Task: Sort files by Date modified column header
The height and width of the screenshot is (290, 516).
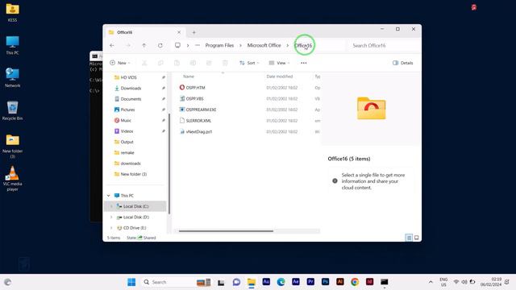Action: pyautogui.click(x=280, y=77)
